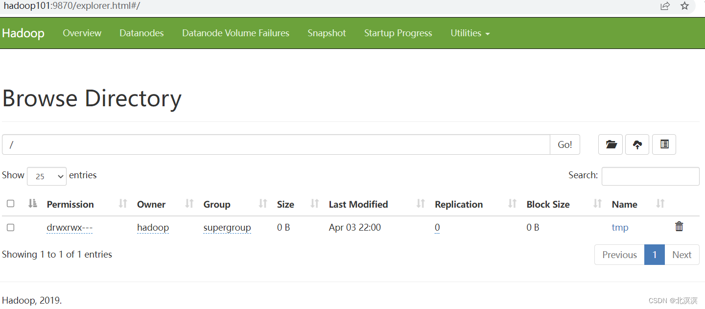The width and height of the screenshot is (705, 309).
Task: Click the Go! button
Action: pos(565,144)
